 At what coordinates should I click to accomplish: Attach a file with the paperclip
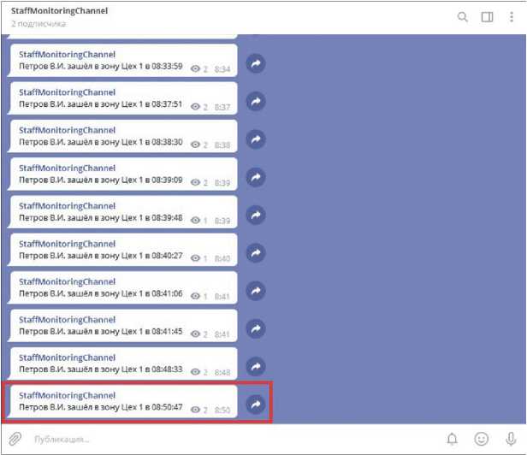pyautogui.click(x=15, y=439)
